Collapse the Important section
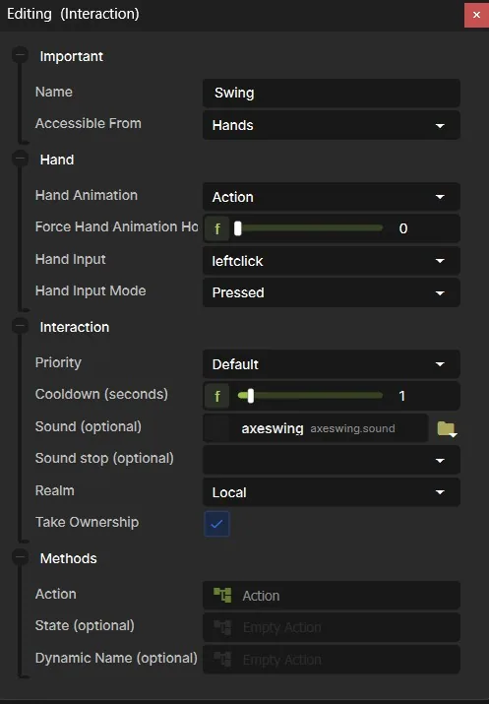Screen dimensions: 489x704 pos(21,56)
